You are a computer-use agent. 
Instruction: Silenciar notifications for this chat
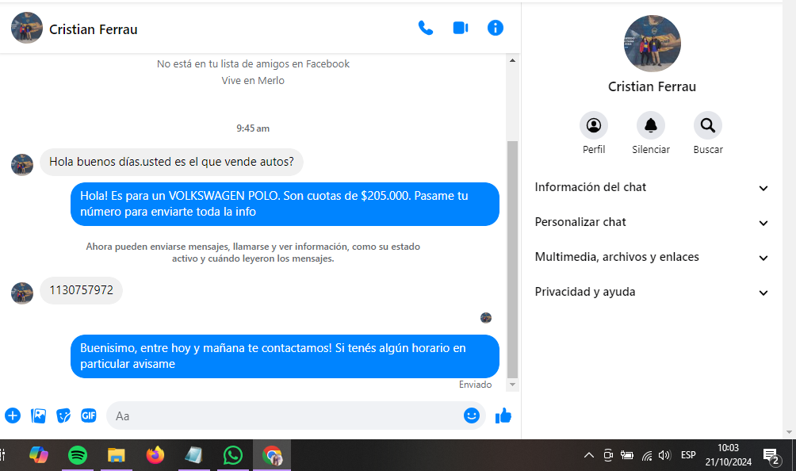click(x=651, y=125)
